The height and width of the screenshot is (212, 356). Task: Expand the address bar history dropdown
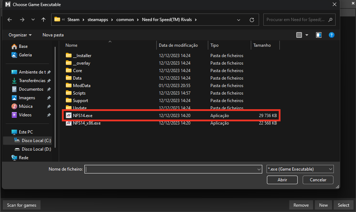pyautogui.click(x=239, y=20)
